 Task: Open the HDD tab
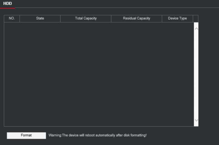(x=8, y=4)
